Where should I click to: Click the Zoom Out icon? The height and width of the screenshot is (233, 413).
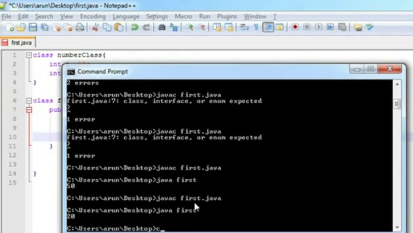[201, 28]
